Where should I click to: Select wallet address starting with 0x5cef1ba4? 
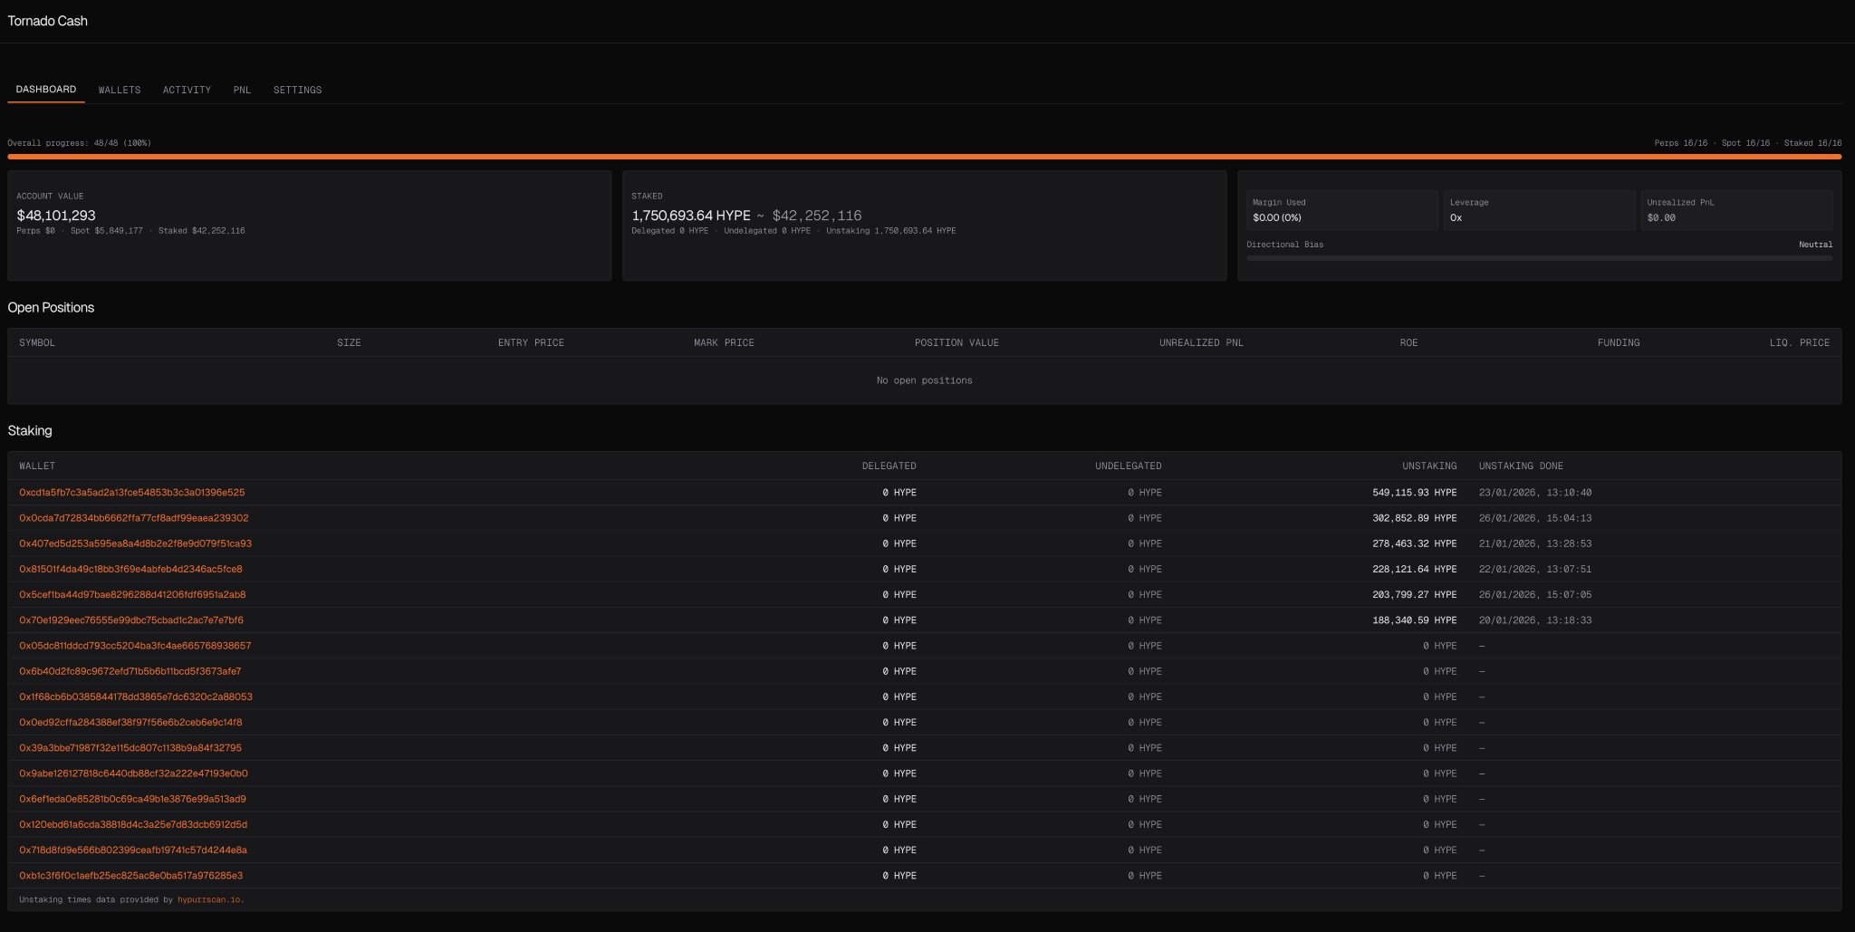pos(132,594)
